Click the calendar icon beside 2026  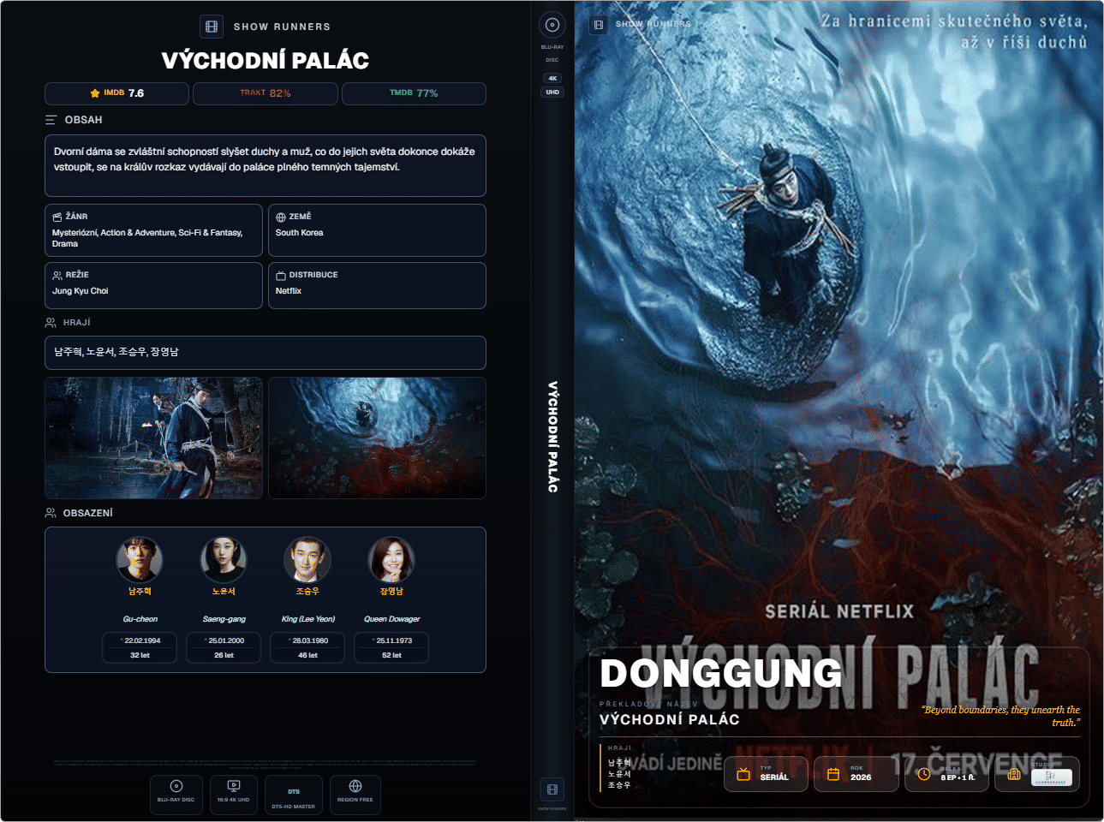832,774
